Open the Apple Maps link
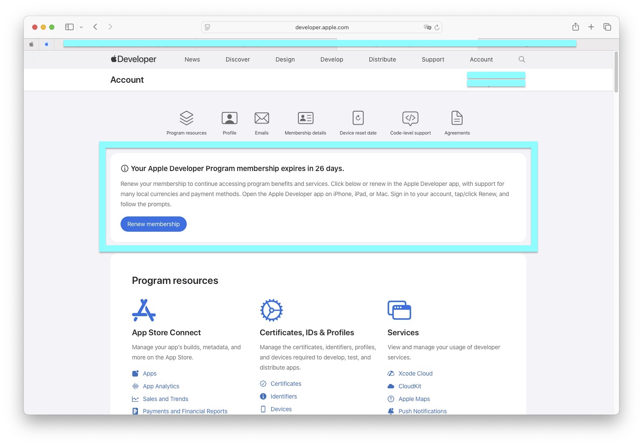 click(x=414, y=399)
